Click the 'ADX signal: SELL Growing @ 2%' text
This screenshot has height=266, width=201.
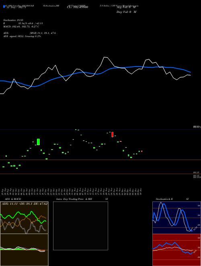pyautogui.click(x=22, y=36)
